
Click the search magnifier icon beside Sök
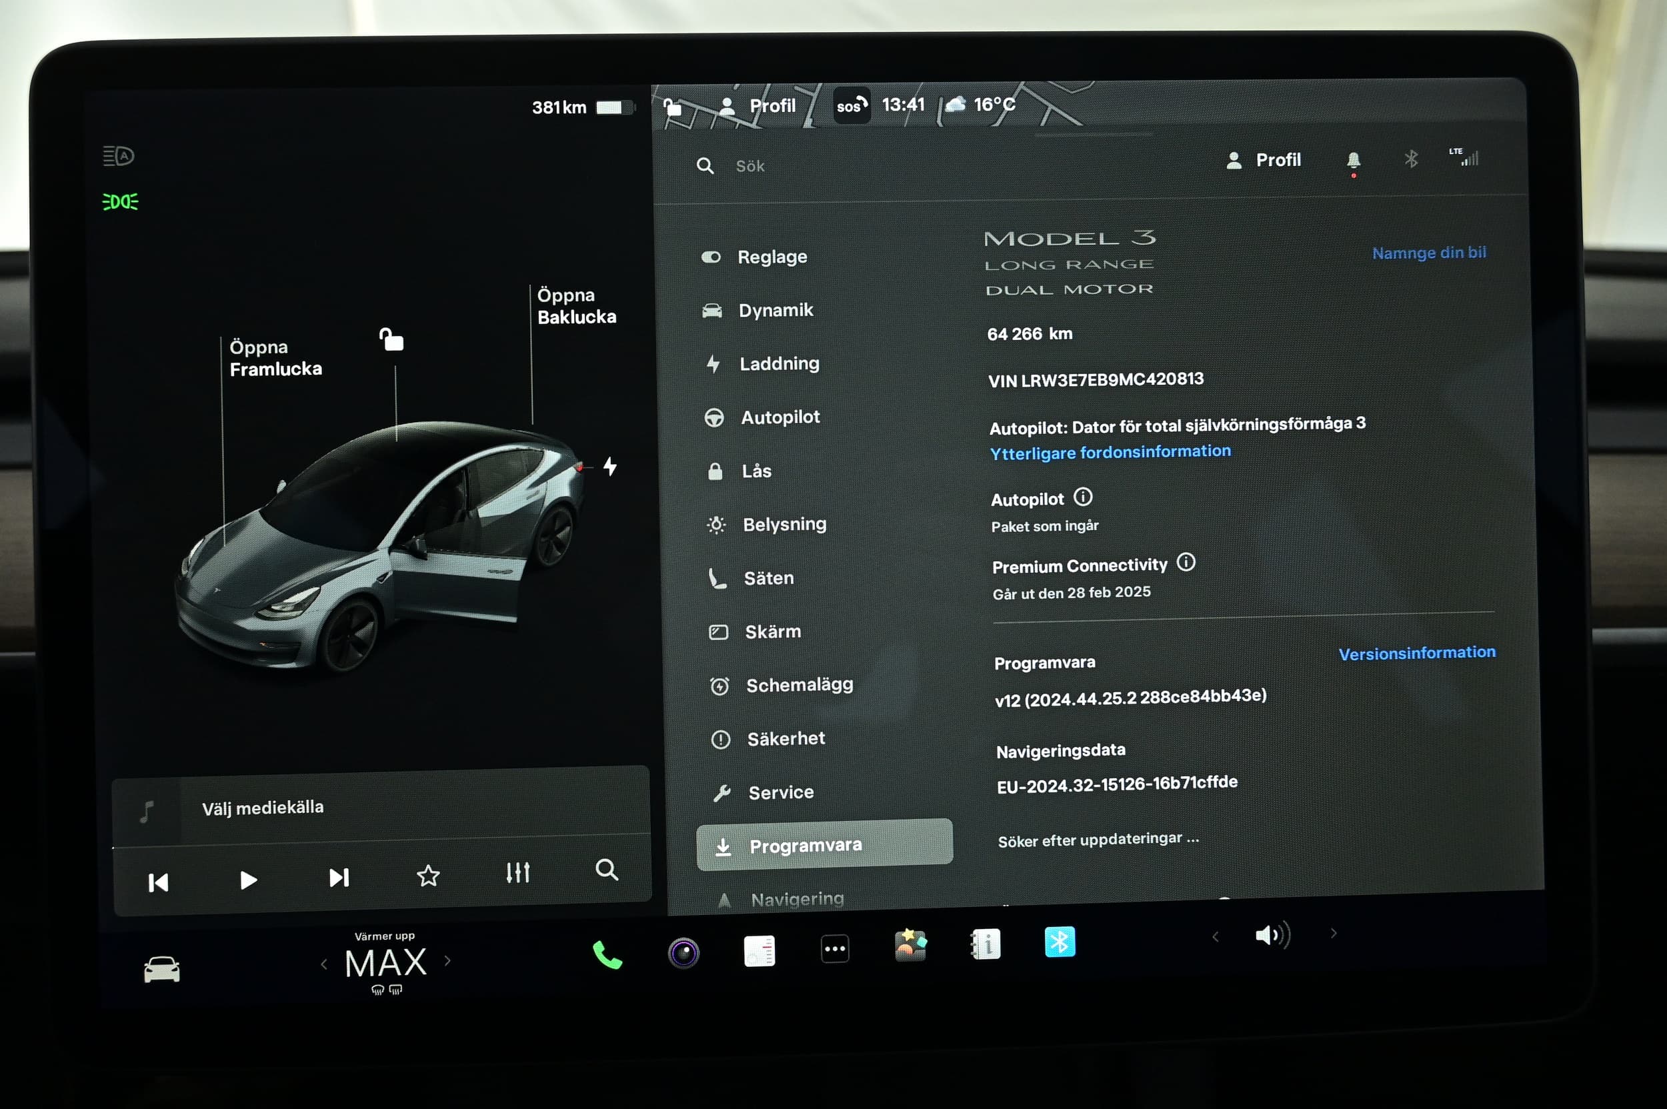click(x=705, y=166)
